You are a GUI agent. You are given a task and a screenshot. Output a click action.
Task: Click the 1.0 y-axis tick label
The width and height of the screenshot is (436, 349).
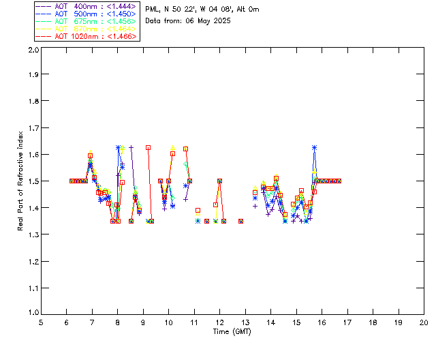(33, 313)
